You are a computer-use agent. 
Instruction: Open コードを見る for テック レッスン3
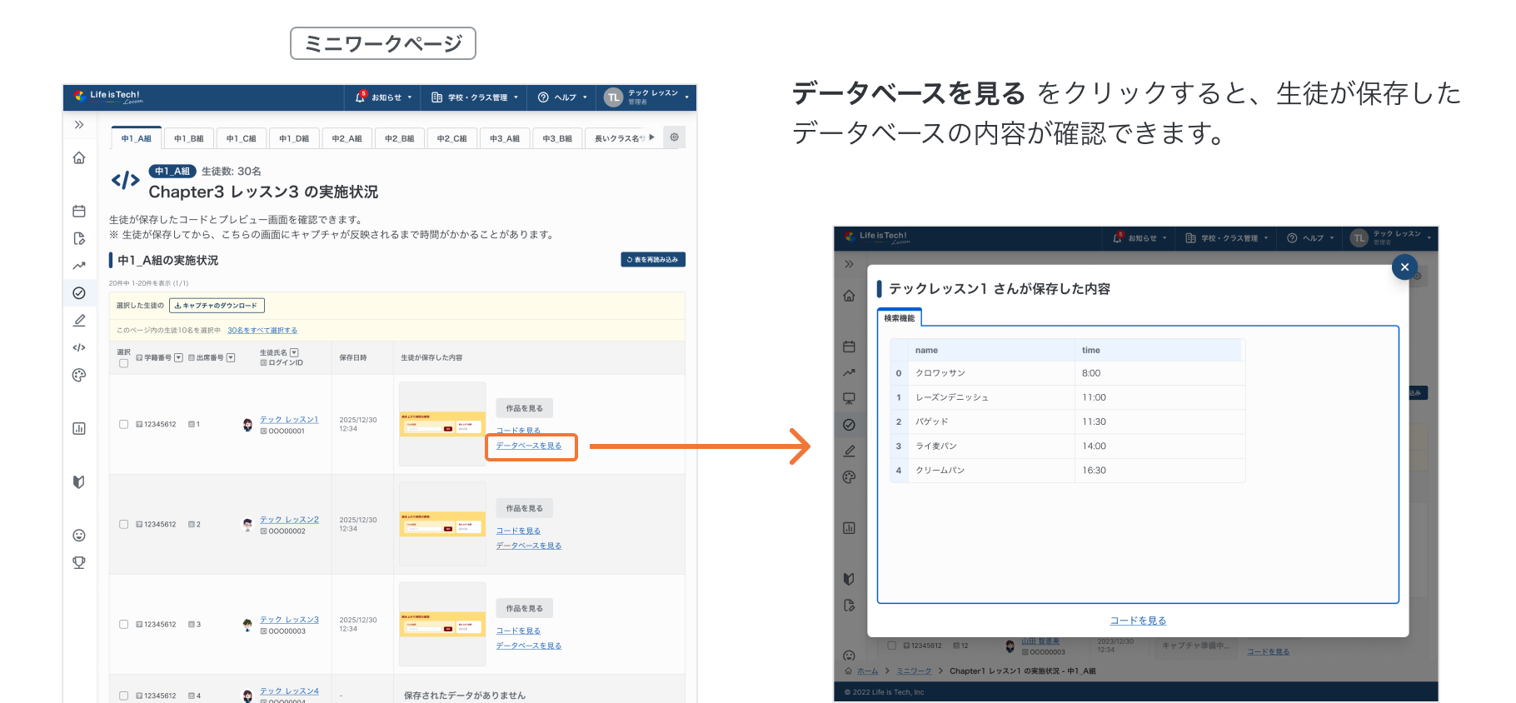[518, 631]
